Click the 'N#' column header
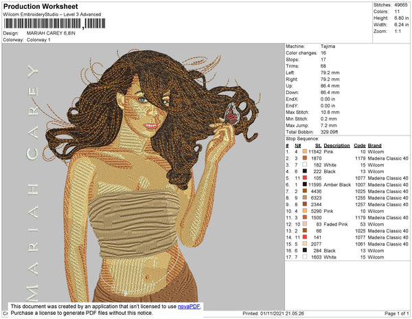Screen dimensions: 412x319 298,146
